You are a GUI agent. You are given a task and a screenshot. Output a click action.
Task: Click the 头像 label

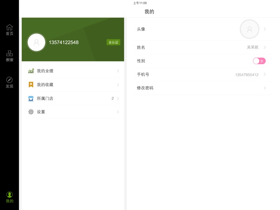[141, 29]
